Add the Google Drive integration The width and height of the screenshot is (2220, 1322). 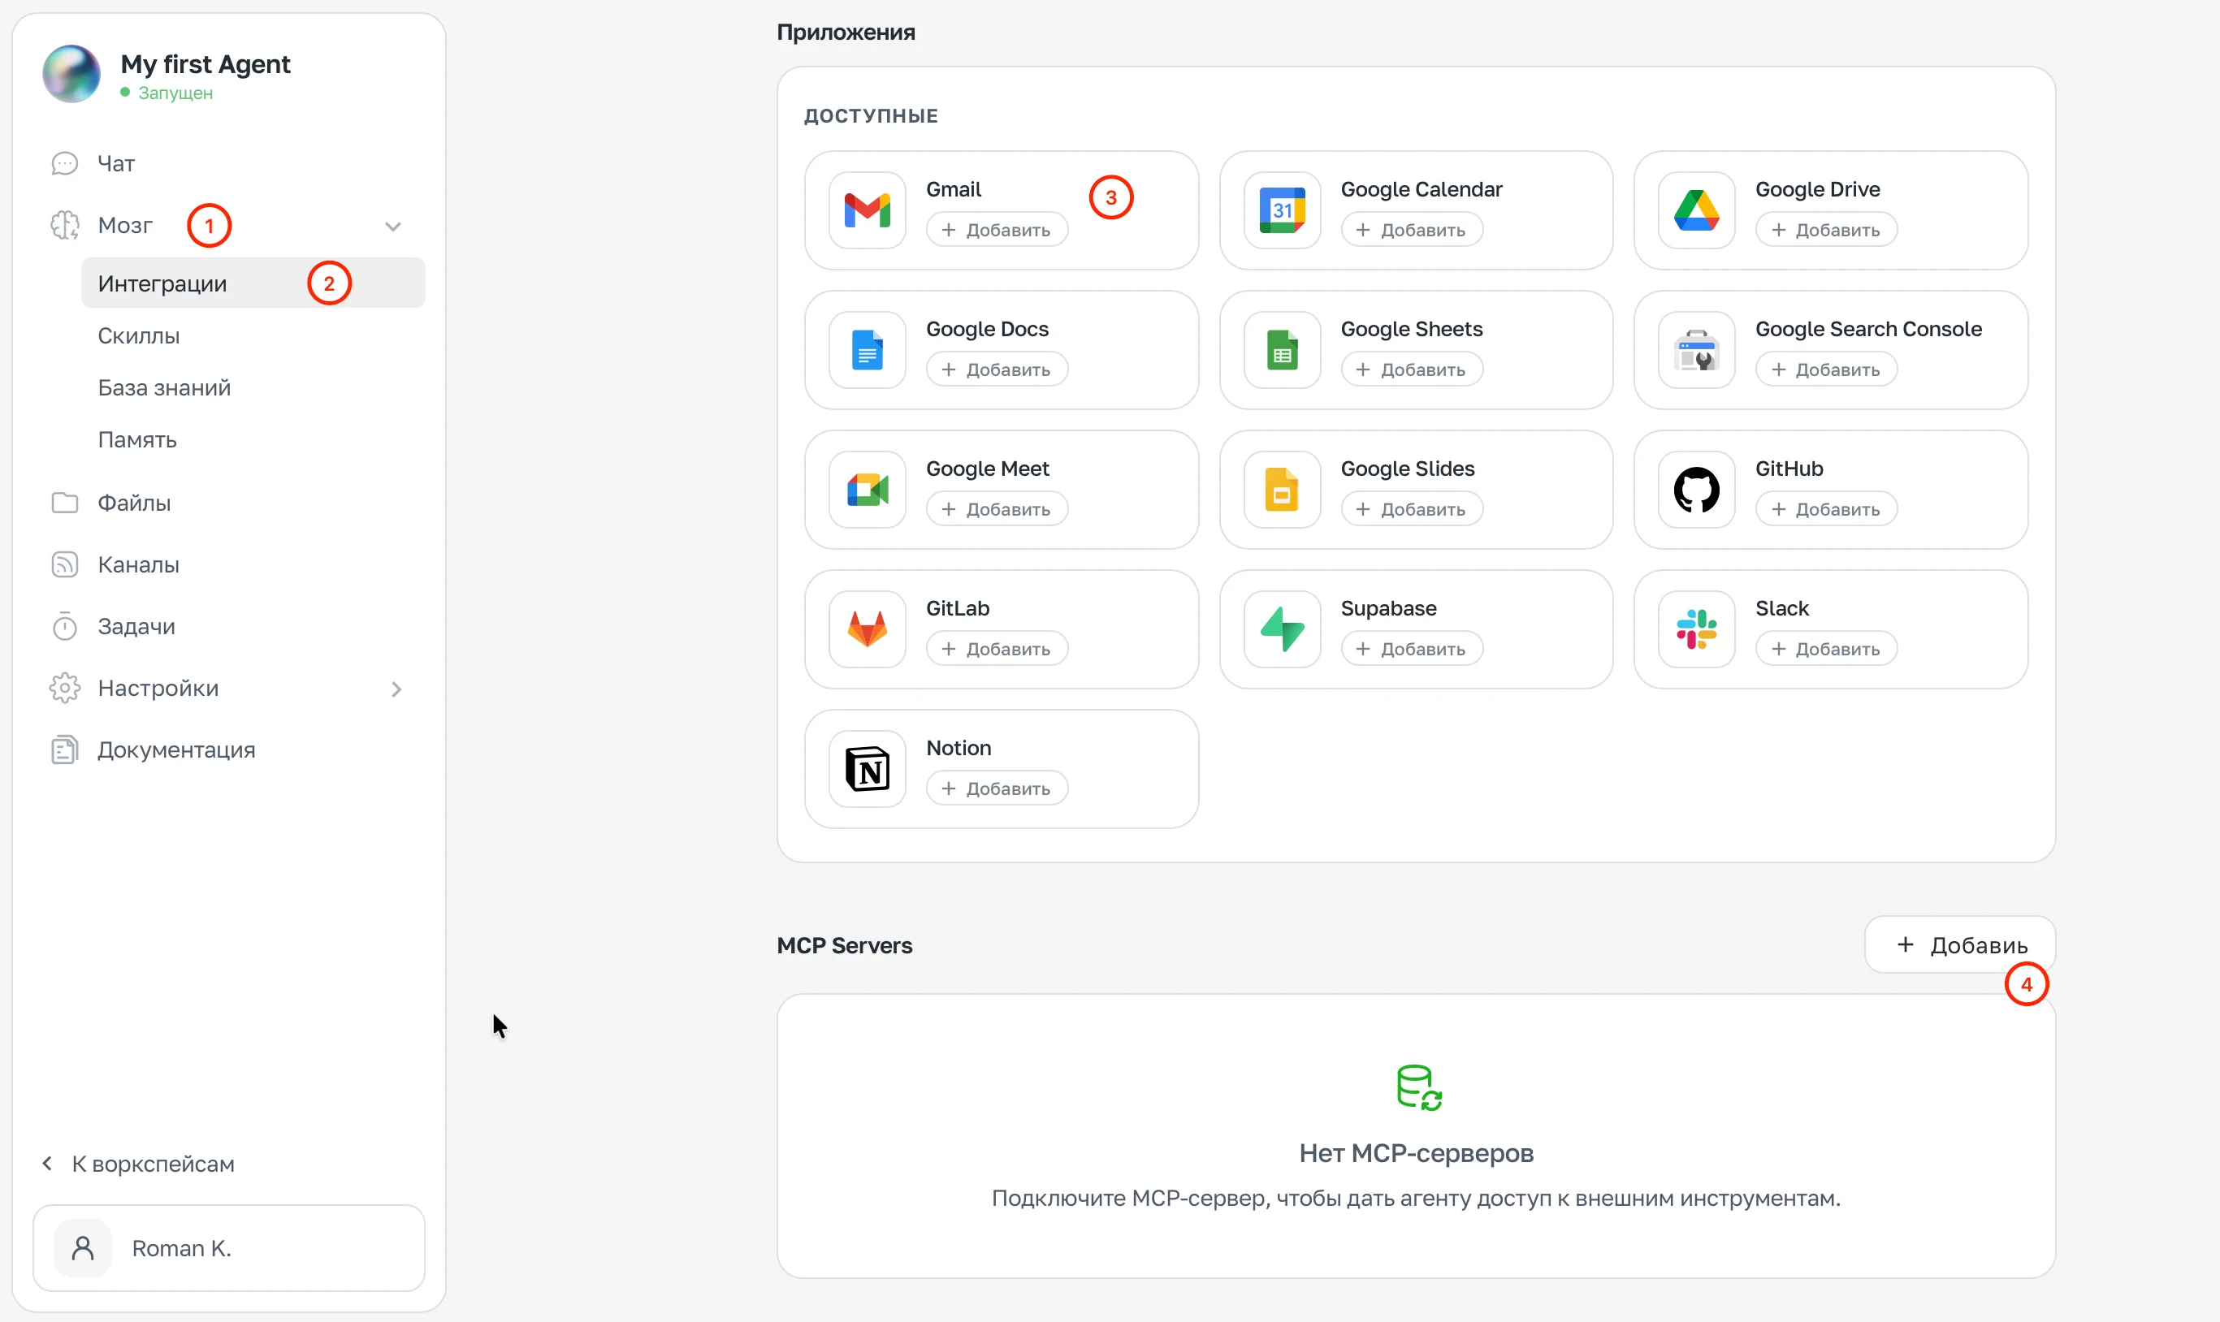[x=1826, y=230]
